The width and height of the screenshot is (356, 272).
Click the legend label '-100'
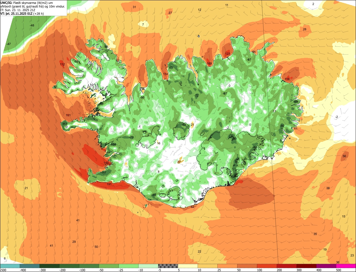[x=82, y=270]
